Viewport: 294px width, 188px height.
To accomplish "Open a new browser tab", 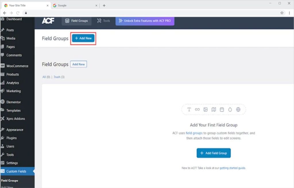I will tap(104, 5).
